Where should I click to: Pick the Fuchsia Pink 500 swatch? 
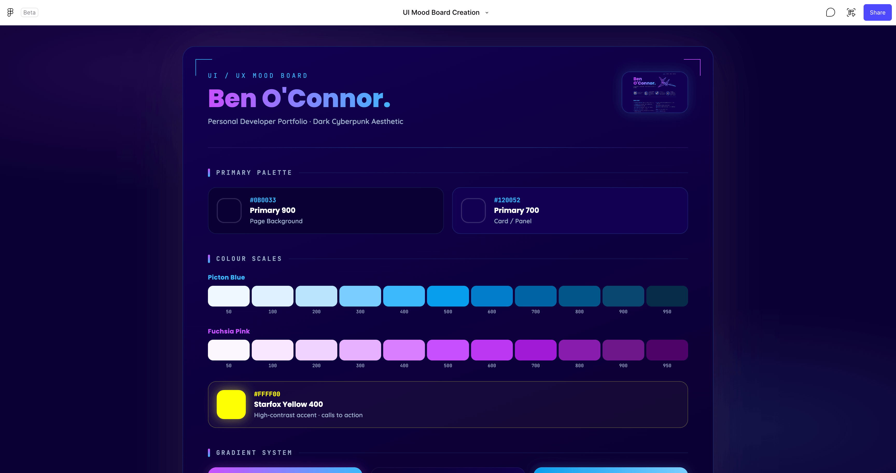tap(448, 350)
